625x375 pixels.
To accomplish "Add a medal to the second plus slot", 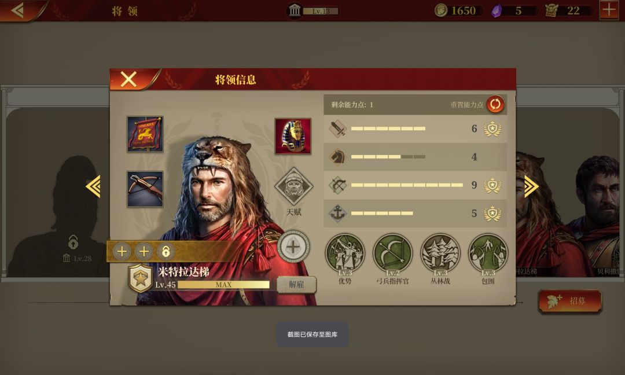I will [144, 252].
